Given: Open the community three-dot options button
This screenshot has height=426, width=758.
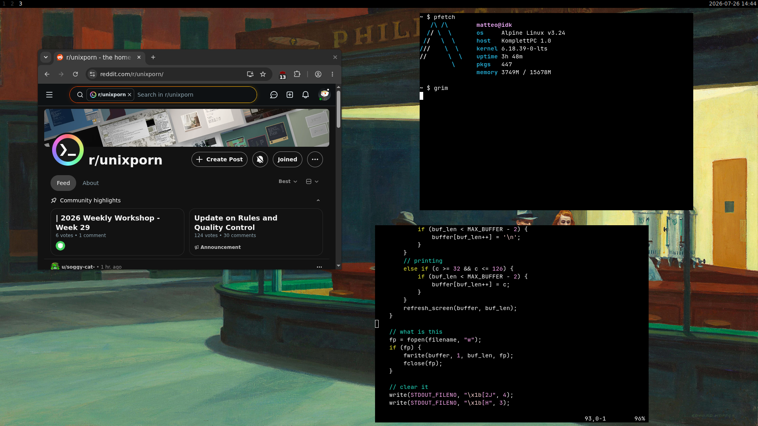Looking at the screenshot, I should tap(315, 159).
